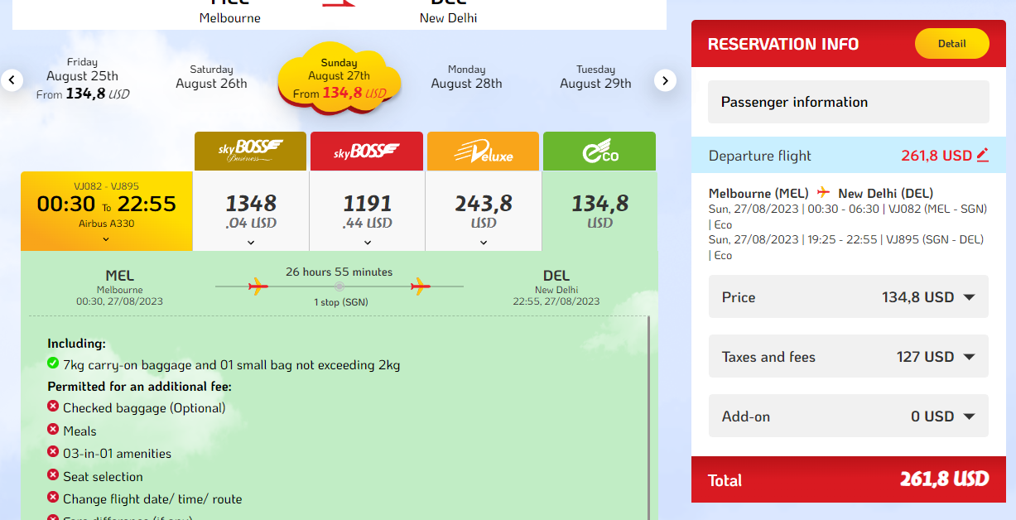This screenshot has width=1016, height=520.
Task: Select Friday August 25th date tab
Action: pyautogui.click(x=83, y=79)
